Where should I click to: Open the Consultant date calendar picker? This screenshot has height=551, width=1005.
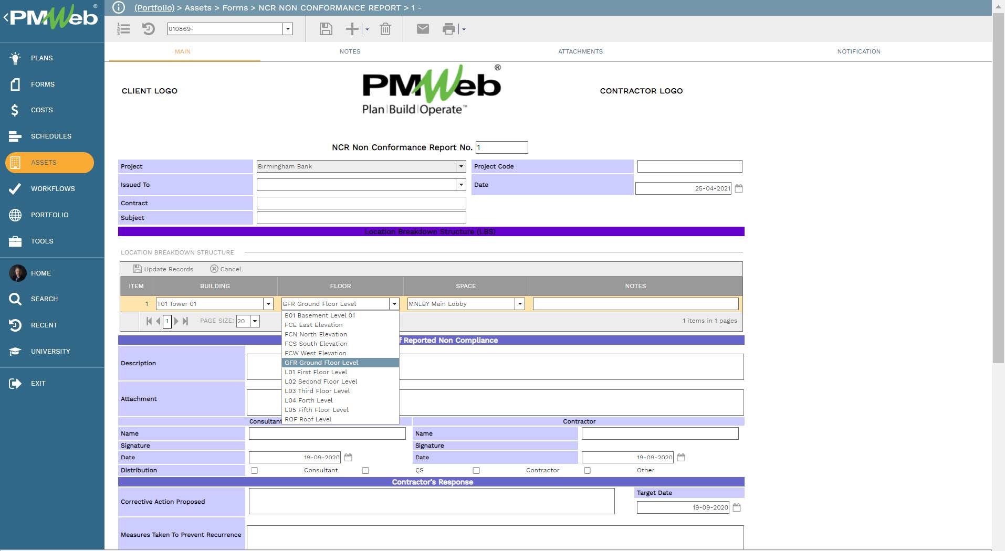348,458
